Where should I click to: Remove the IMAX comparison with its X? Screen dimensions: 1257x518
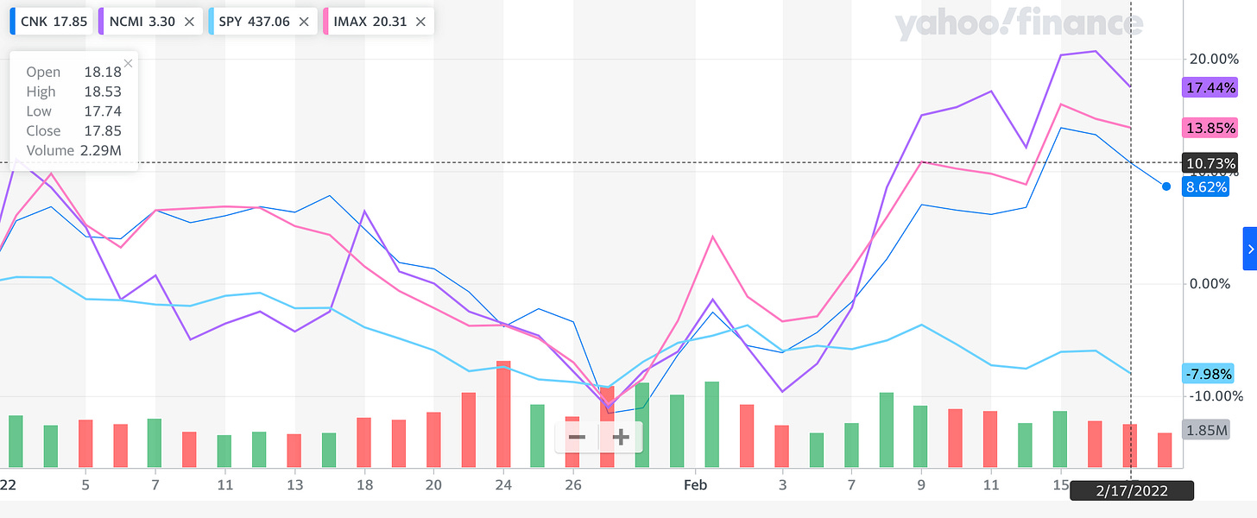pos(420,22)
